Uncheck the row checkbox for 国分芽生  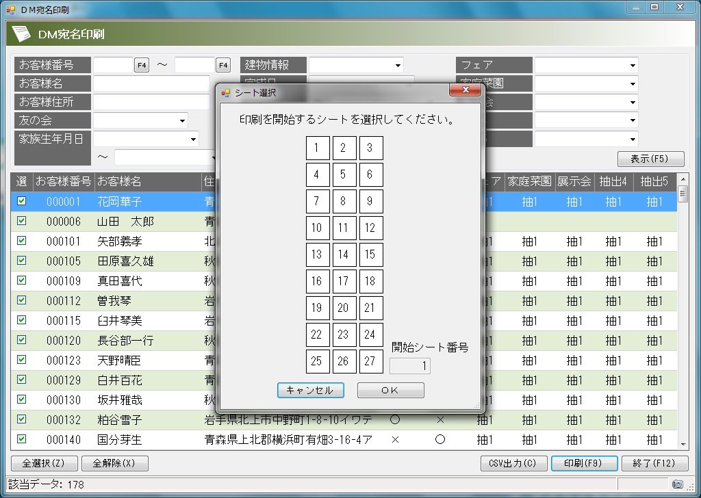[21, 439]
